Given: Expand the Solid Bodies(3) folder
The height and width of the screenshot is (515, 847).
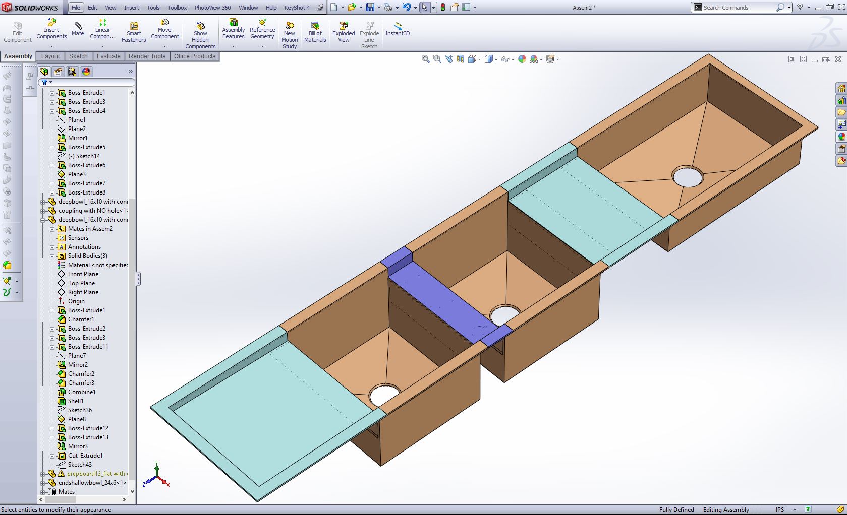Looking at the screenshot, I should tap(52, 256).
